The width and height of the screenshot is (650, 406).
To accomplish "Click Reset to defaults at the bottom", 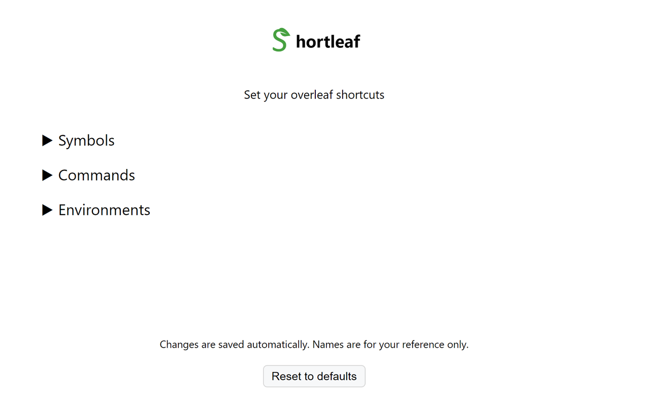I will point(314,376).
